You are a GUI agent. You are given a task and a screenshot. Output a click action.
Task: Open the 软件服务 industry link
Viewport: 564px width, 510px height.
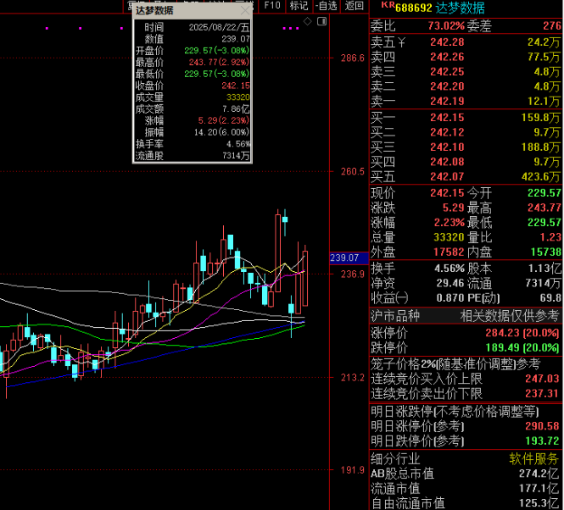coord(533,459)
